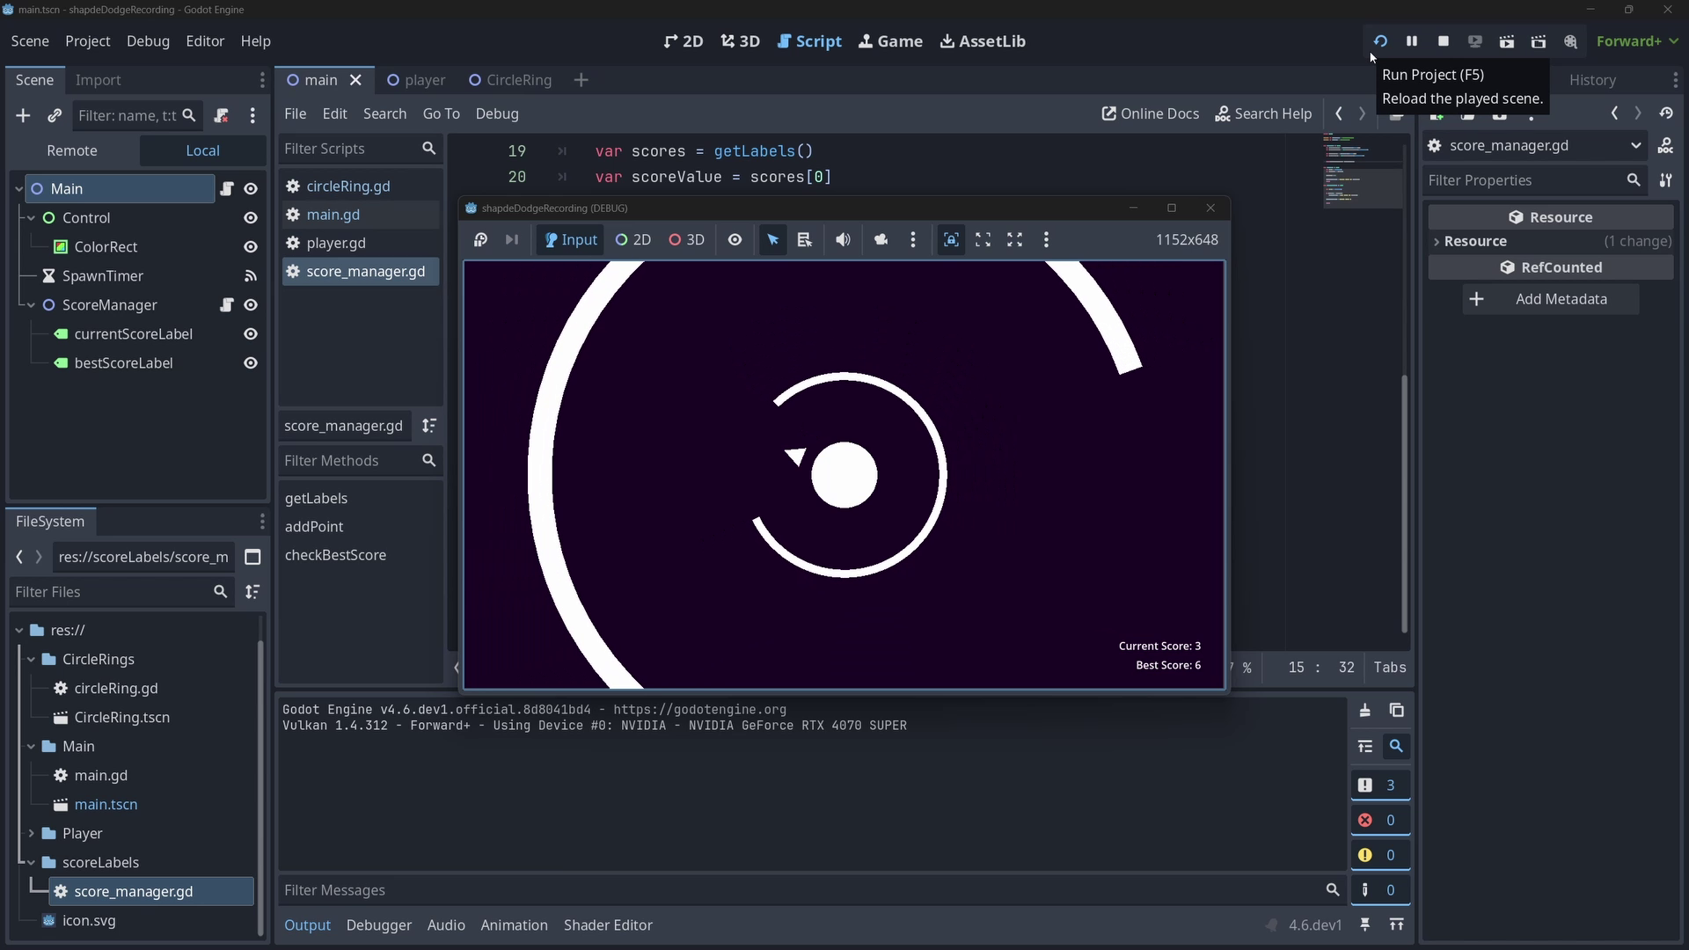
Task: Open the Forward+ renderer dropdown
Action: click(x=1636, y=41)
